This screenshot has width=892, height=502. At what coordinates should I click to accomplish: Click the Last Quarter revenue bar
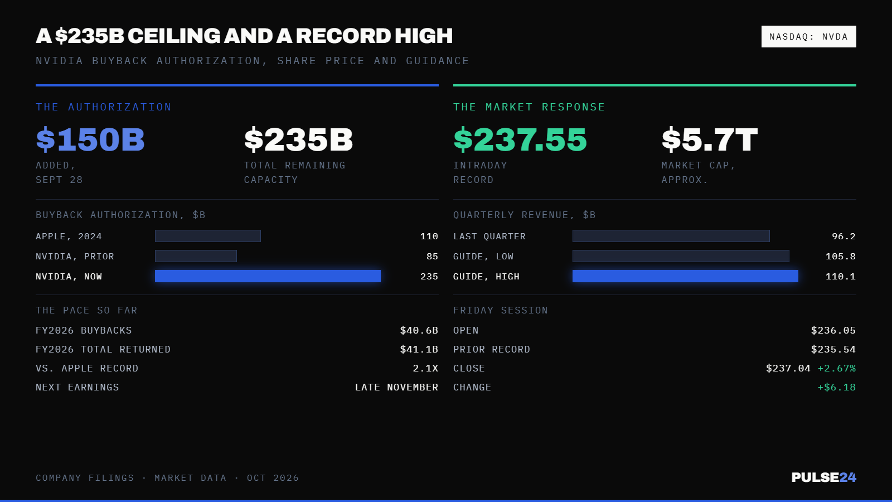click(x=671, y=236)
